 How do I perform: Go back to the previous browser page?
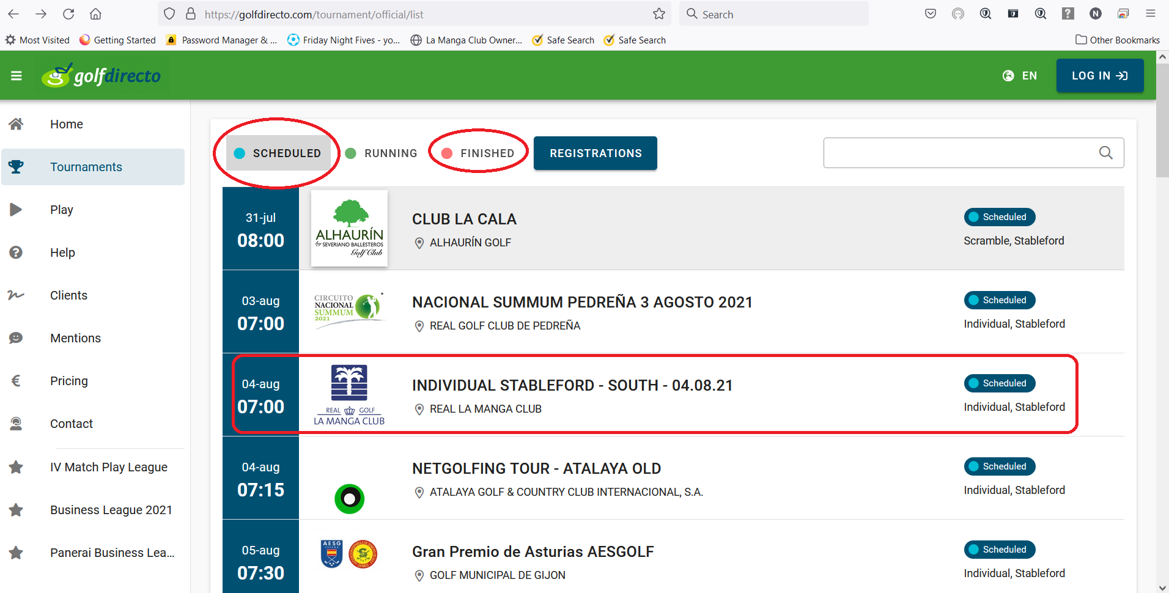13,13
